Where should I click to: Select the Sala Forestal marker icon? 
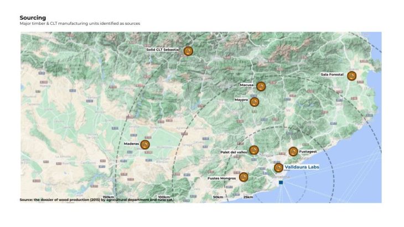click(x=351, y=76)
